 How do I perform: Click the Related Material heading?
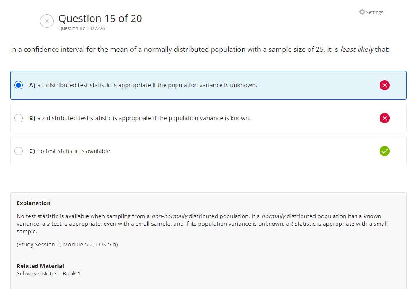[x=40, y=266]
